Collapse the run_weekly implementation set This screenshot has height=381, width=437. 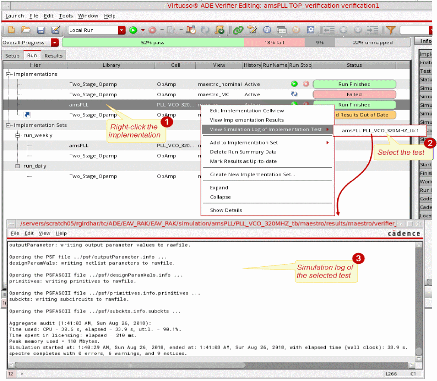18,135
